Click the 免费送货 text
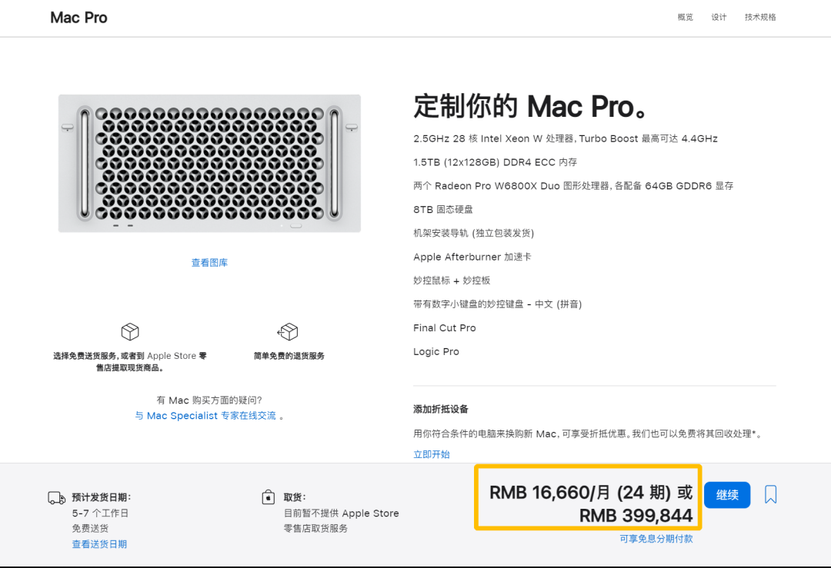Screen dimensions: 831x568 [x=90, y=528]
